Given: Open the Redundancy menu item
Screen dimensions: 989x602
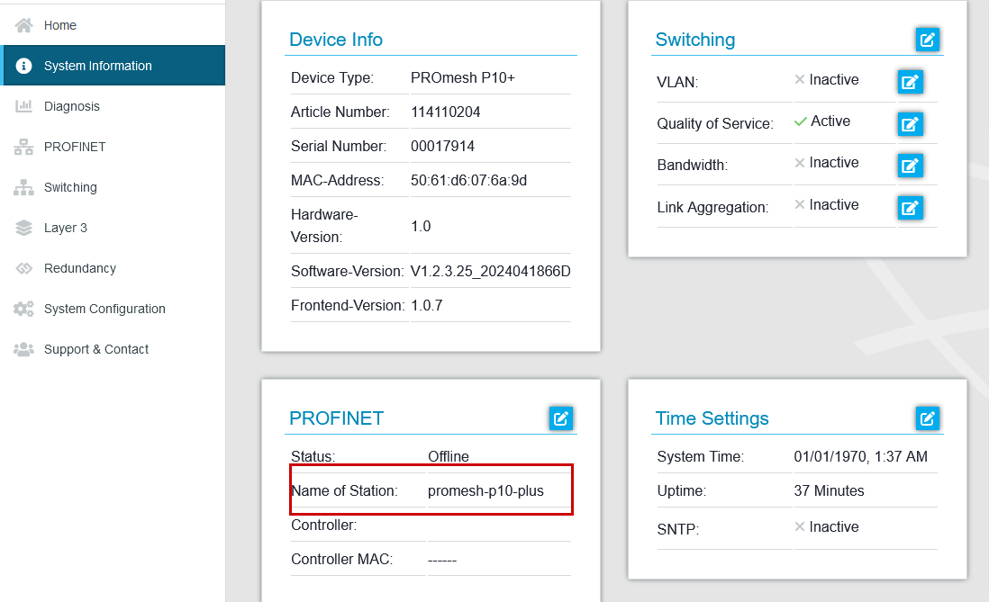Looking at the screenshot, I should pos(113,268).
